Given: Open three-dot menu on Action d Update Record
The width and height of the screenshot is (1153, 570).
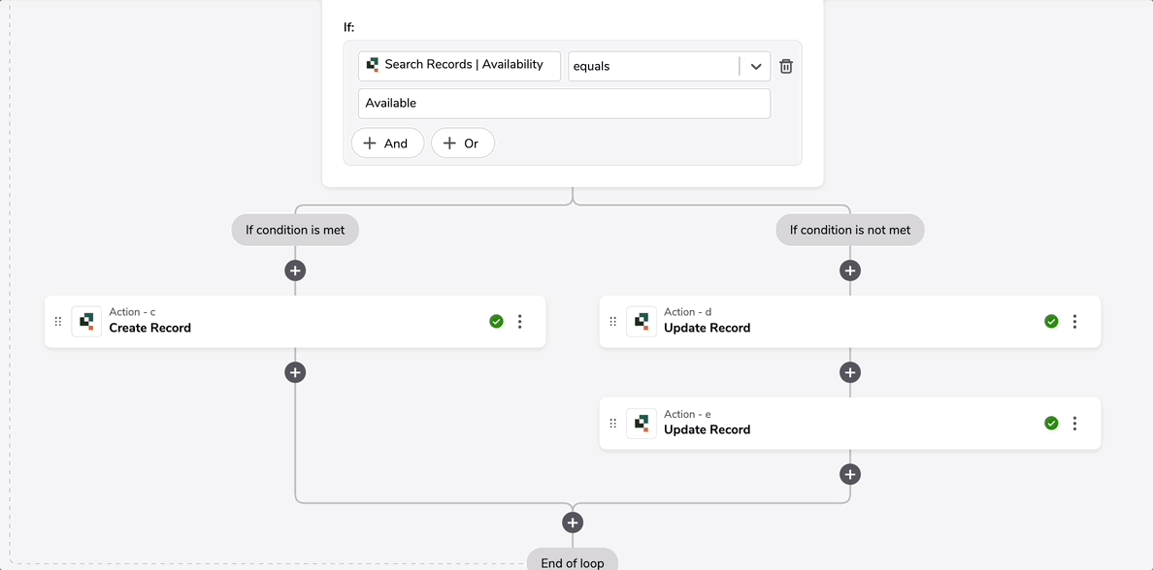Looking at the screenshot, I should click(1074, 322).
